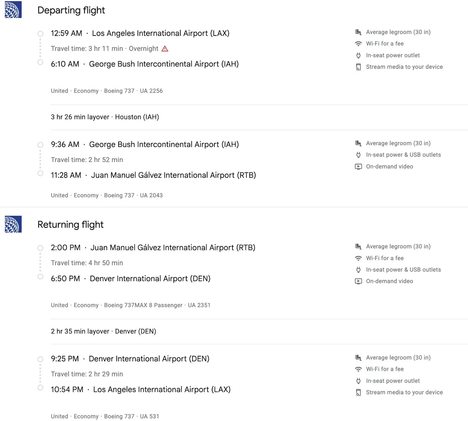Click the stream media icon for UA 531
This screenshot has height=421, width=468.
click(x=358, y=393)
